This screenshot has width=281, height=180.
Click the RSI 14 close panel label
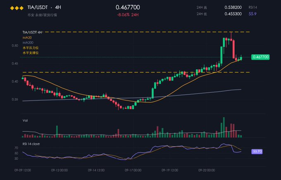tap(31, 144)
